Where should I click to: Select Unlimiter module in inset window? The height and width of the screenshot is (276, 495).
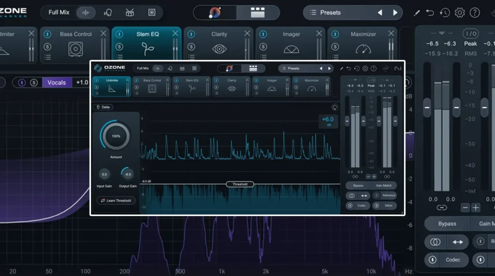pyautogui.click(x=112, y=86)
